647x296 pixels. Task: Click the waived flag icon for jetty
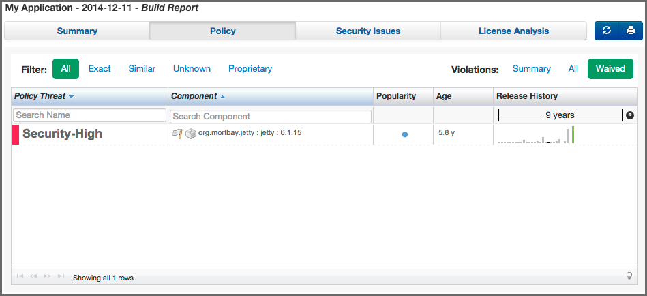point(177,134)
